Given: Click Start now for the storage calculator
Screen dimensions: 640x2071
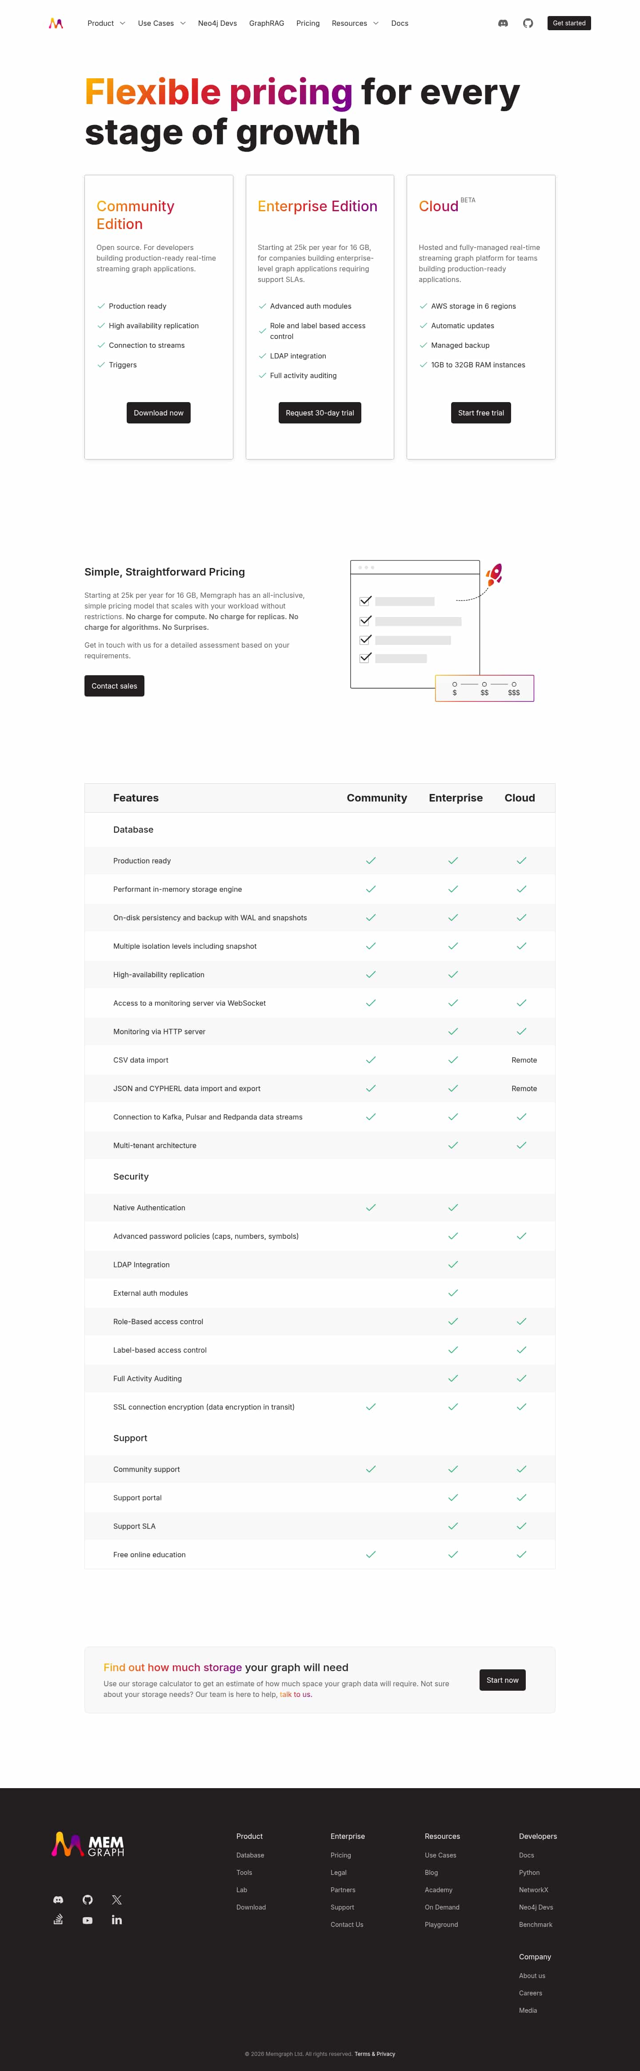Looking at the screenshot, I should pyautogui.click(x=502, y=1680).
